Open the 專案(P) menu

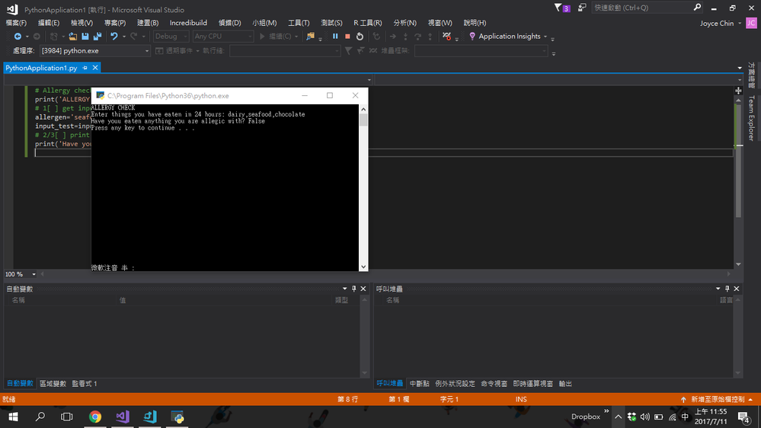click(x=114, y=23)
